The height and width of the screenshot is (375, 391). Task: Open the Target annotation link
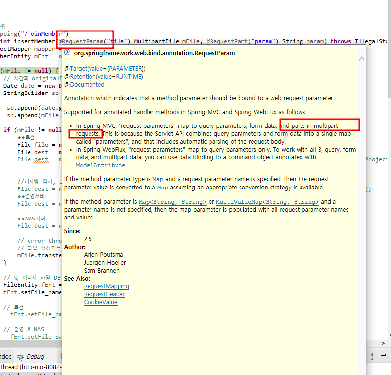(79, 69)
